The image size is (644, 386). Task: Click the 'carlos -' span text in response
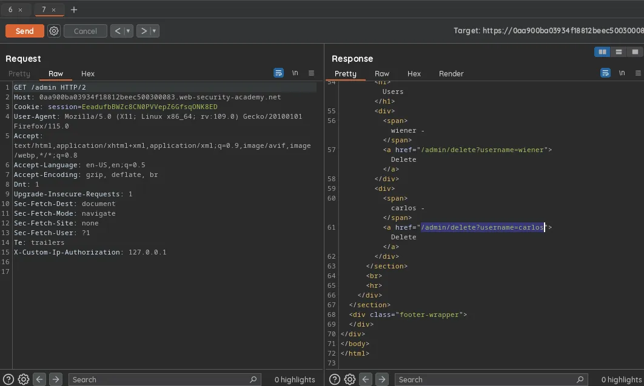click(x=408, y=208)
